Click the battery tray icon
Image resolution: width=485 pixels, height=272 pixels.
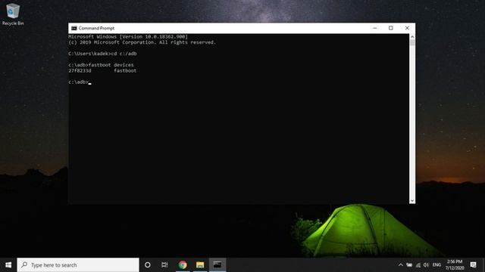click(409, 265)
